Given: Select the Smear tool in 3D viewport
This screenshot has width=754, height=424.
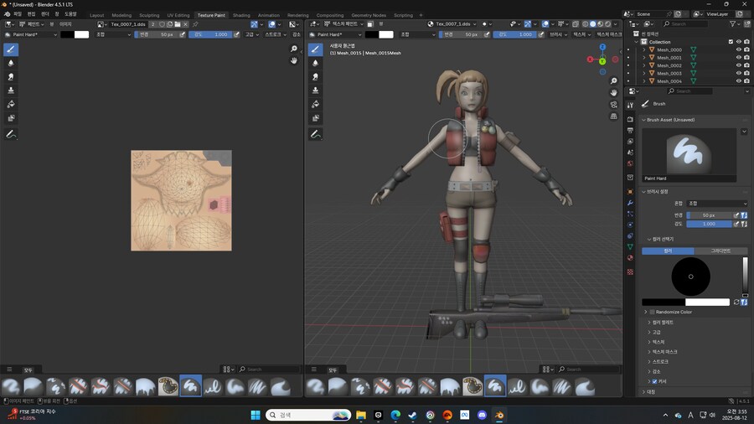Looking at the screenshot, I should 316,77.
